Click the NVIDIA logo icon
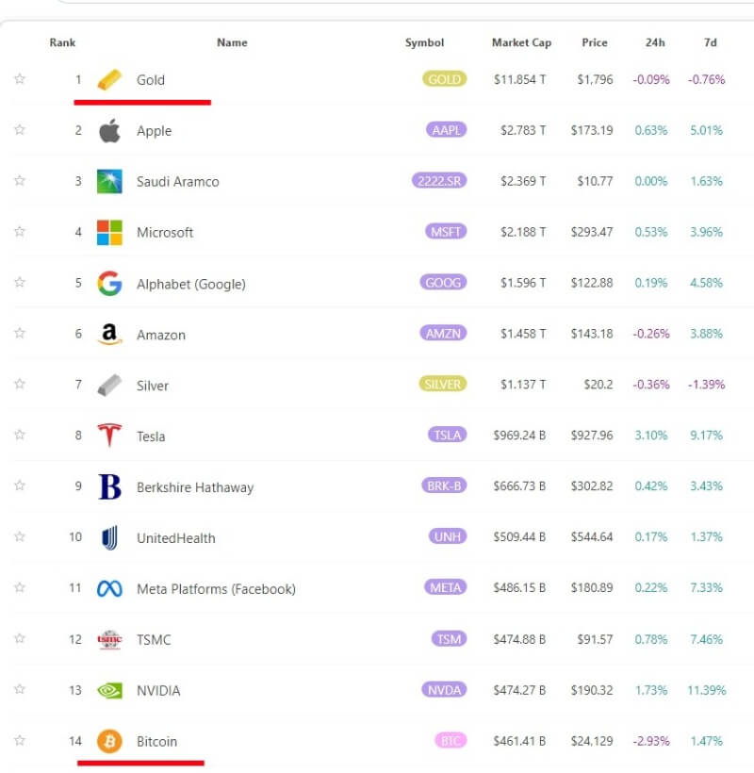The height and width of the screenshot is (773, 754). [109, 690]
